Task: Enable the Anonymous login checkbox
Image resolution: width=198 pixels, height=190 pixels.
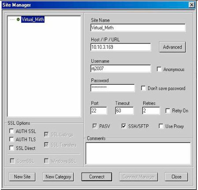Action: (159, 69)
